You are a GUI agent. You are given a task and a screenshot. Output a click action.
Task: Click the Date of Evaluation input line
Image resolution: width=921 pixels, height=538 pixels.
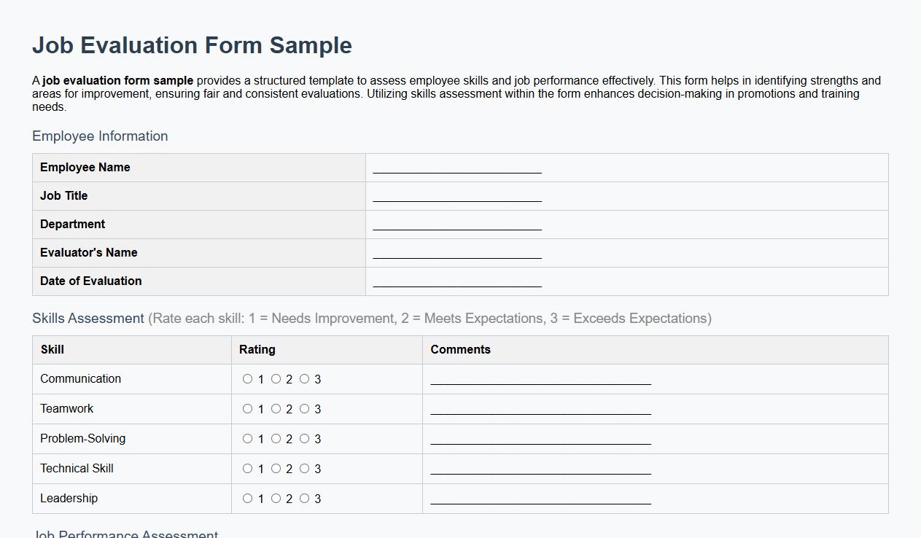pyautogui.click(x=456, y=281)
